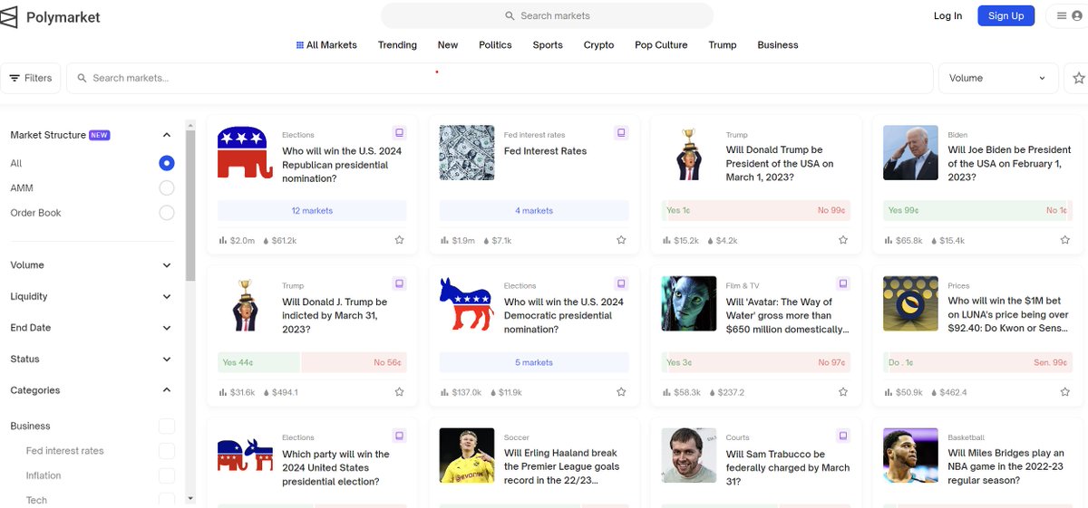Open the Pop Culture tab
This screenshot has width=1088, height=508.
661,44
